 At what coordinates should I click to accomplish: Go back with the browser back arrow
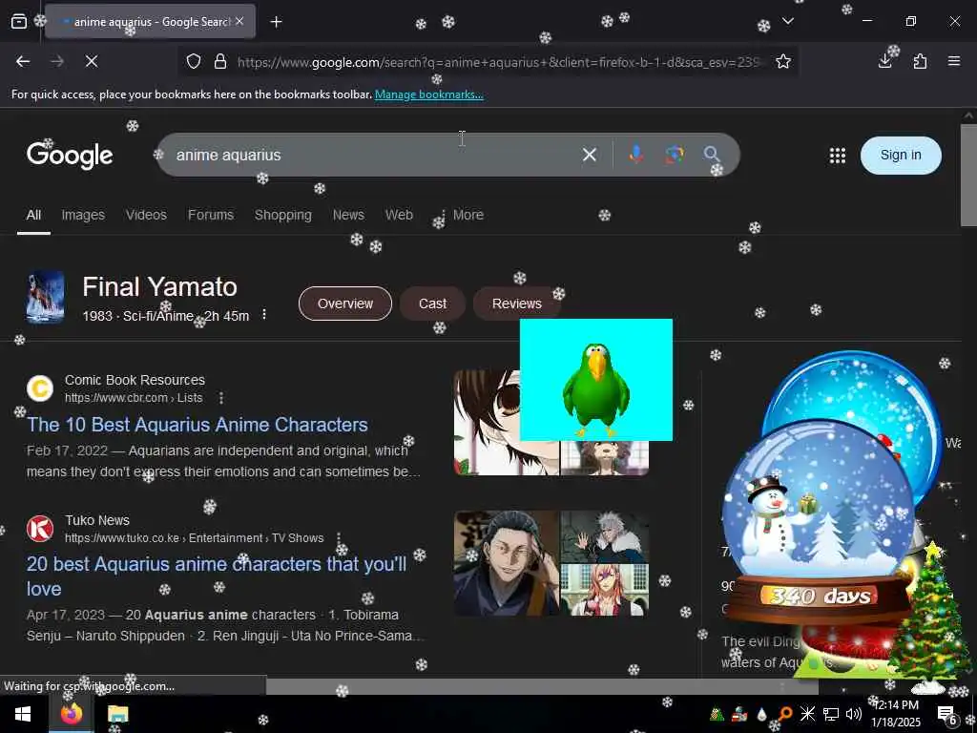tap(23, 61)
